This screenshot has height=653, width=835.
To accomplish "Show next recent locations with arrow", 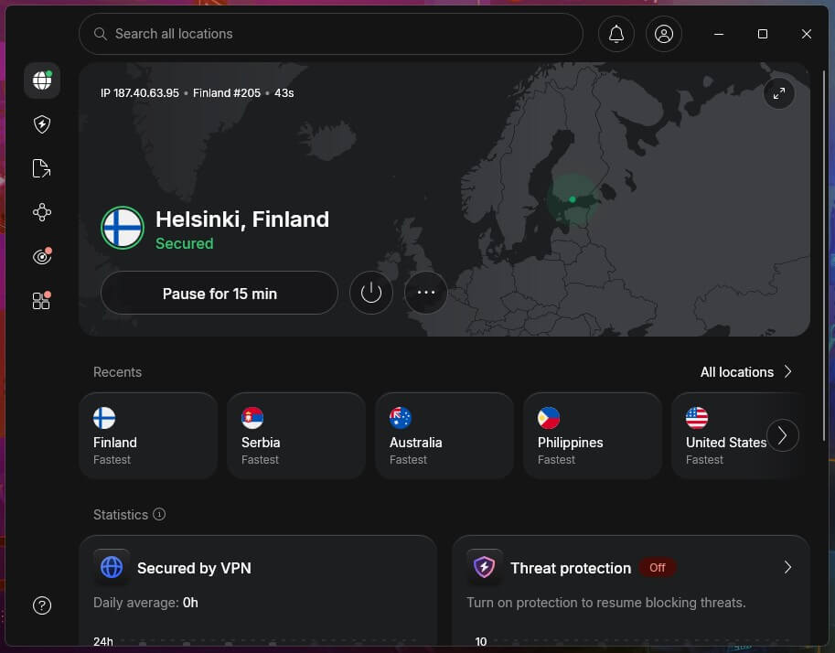I will pos(782,435).
